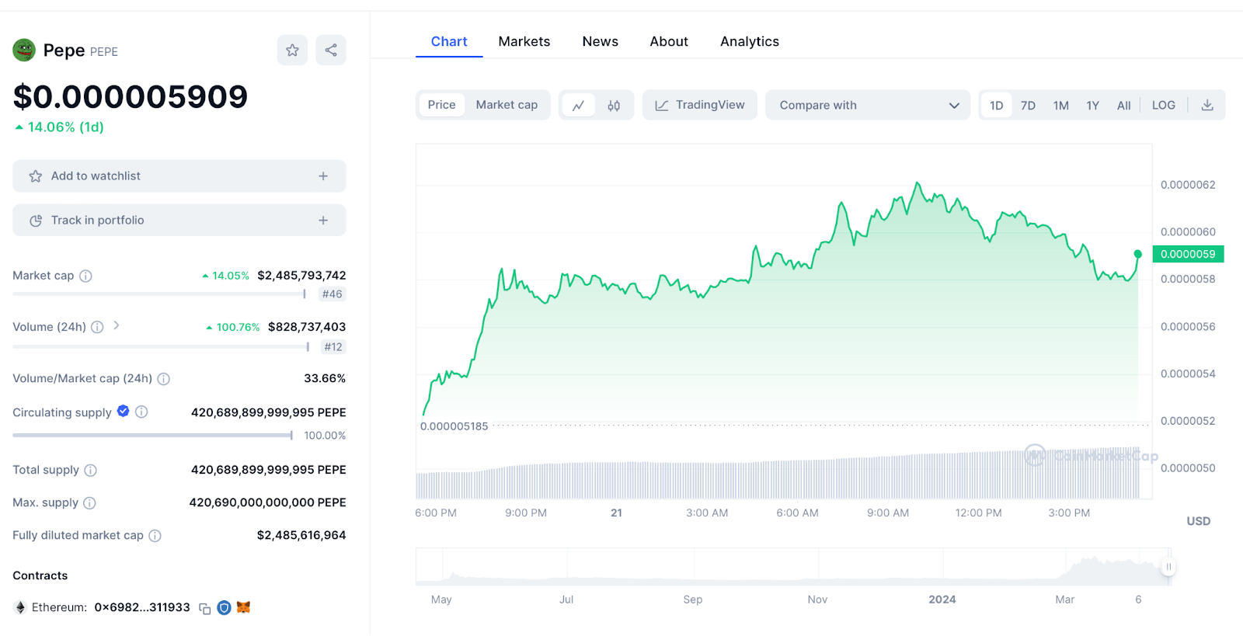Click the #12 volume rank badge
Viewport: 1243px width, 636px height.
coord(333,347)
